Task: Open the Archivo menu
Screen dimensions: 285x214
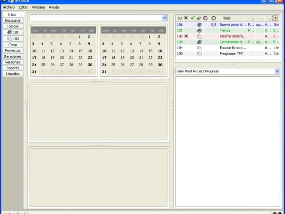Action: [9, 7]
